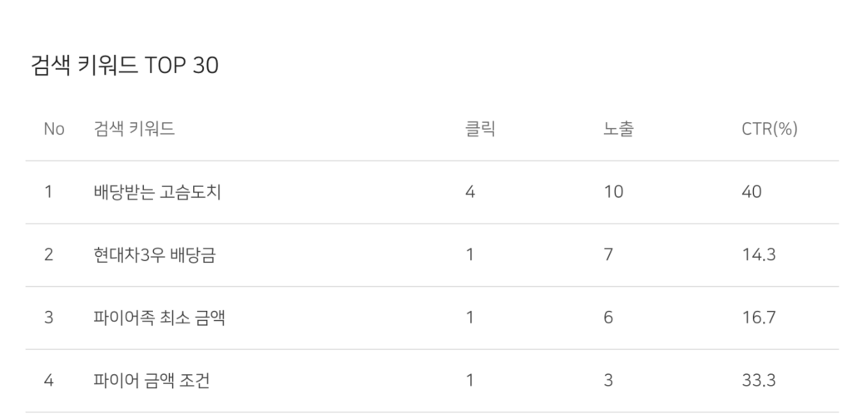Viewport: 852px width, 419px height.
Task: Click row number 2 in the No column
Action: tap(48, 254)
